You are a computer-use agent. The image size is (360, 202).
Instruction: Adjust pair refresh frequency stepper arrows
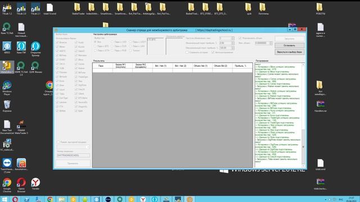click(233, 38)
